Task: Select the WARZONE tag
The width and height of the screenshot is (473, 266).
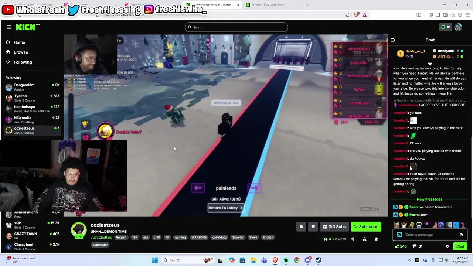Action: pos(199,238)
